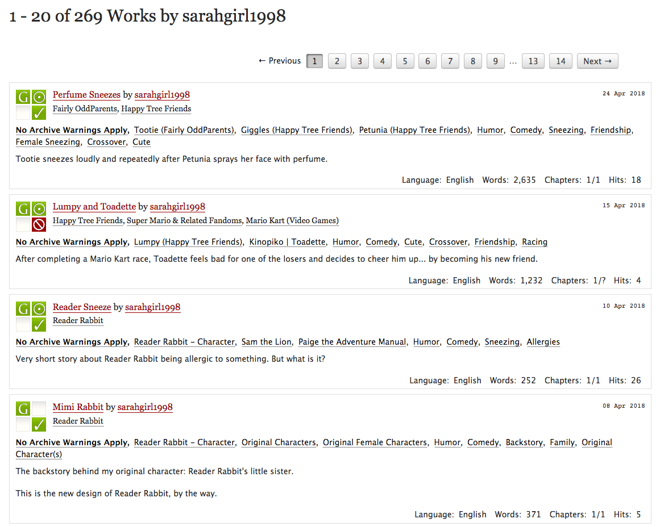The height and width of the screenshot is (527, 660).
Task: Click the blank category icon for Mimi Rabbit
Action: [x=39, y=408]
